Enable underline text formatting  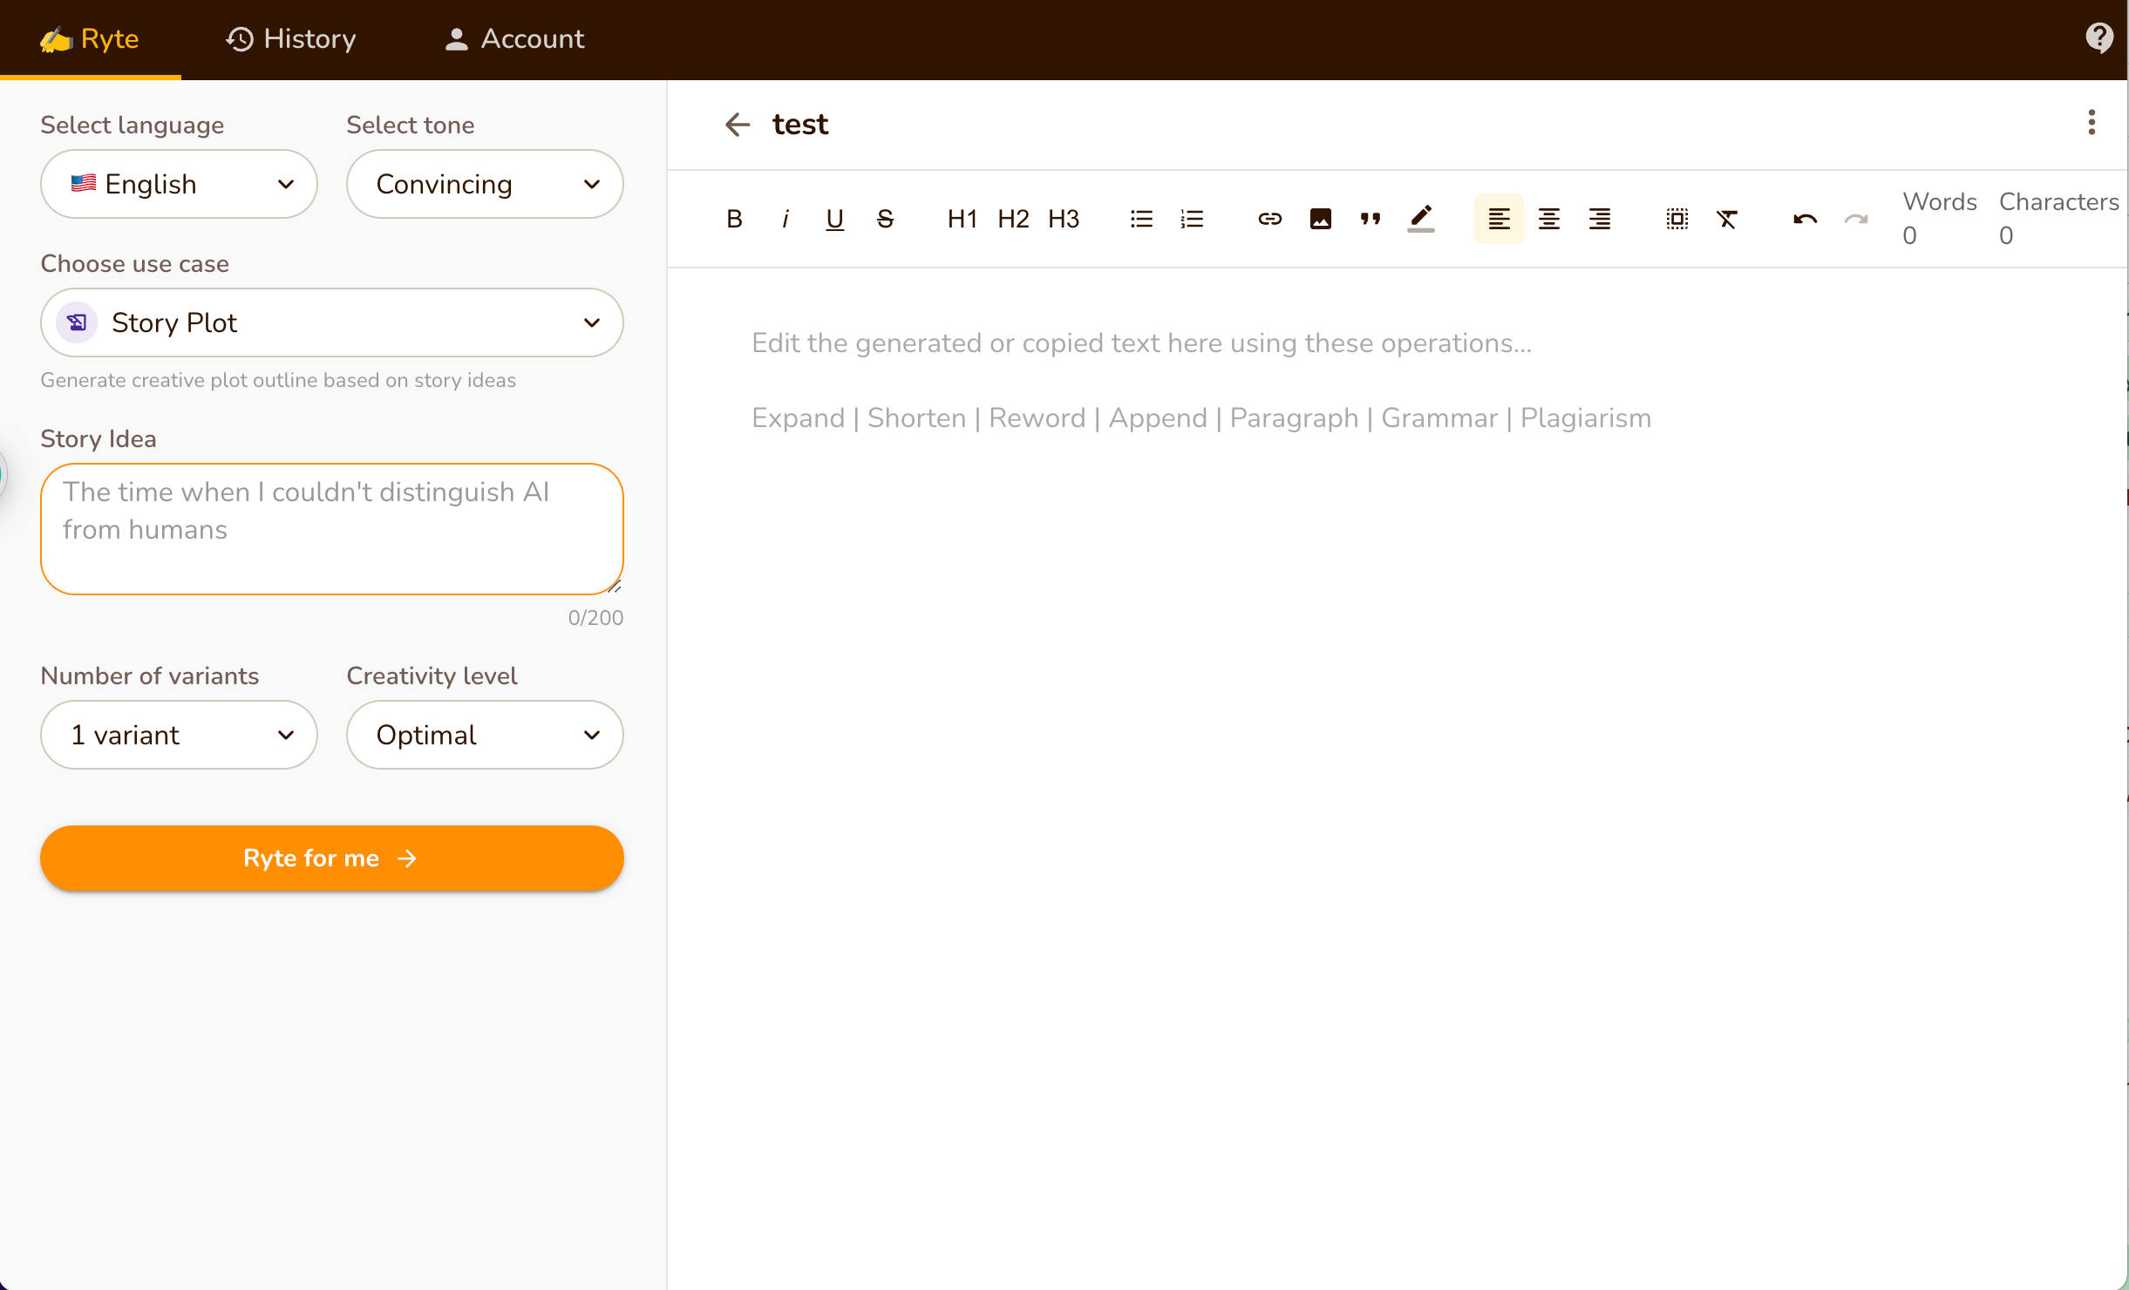tap(833, 218)
